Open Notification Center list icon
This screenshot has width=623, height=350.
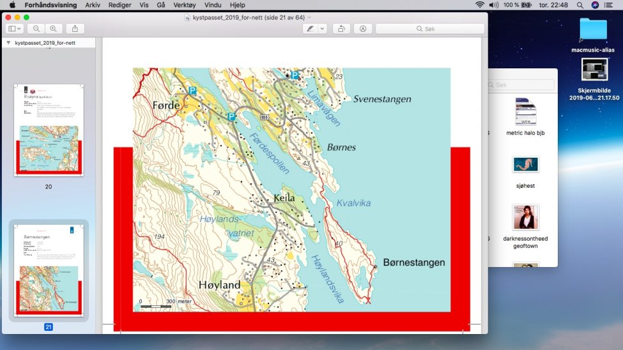[x=608, y=4]
